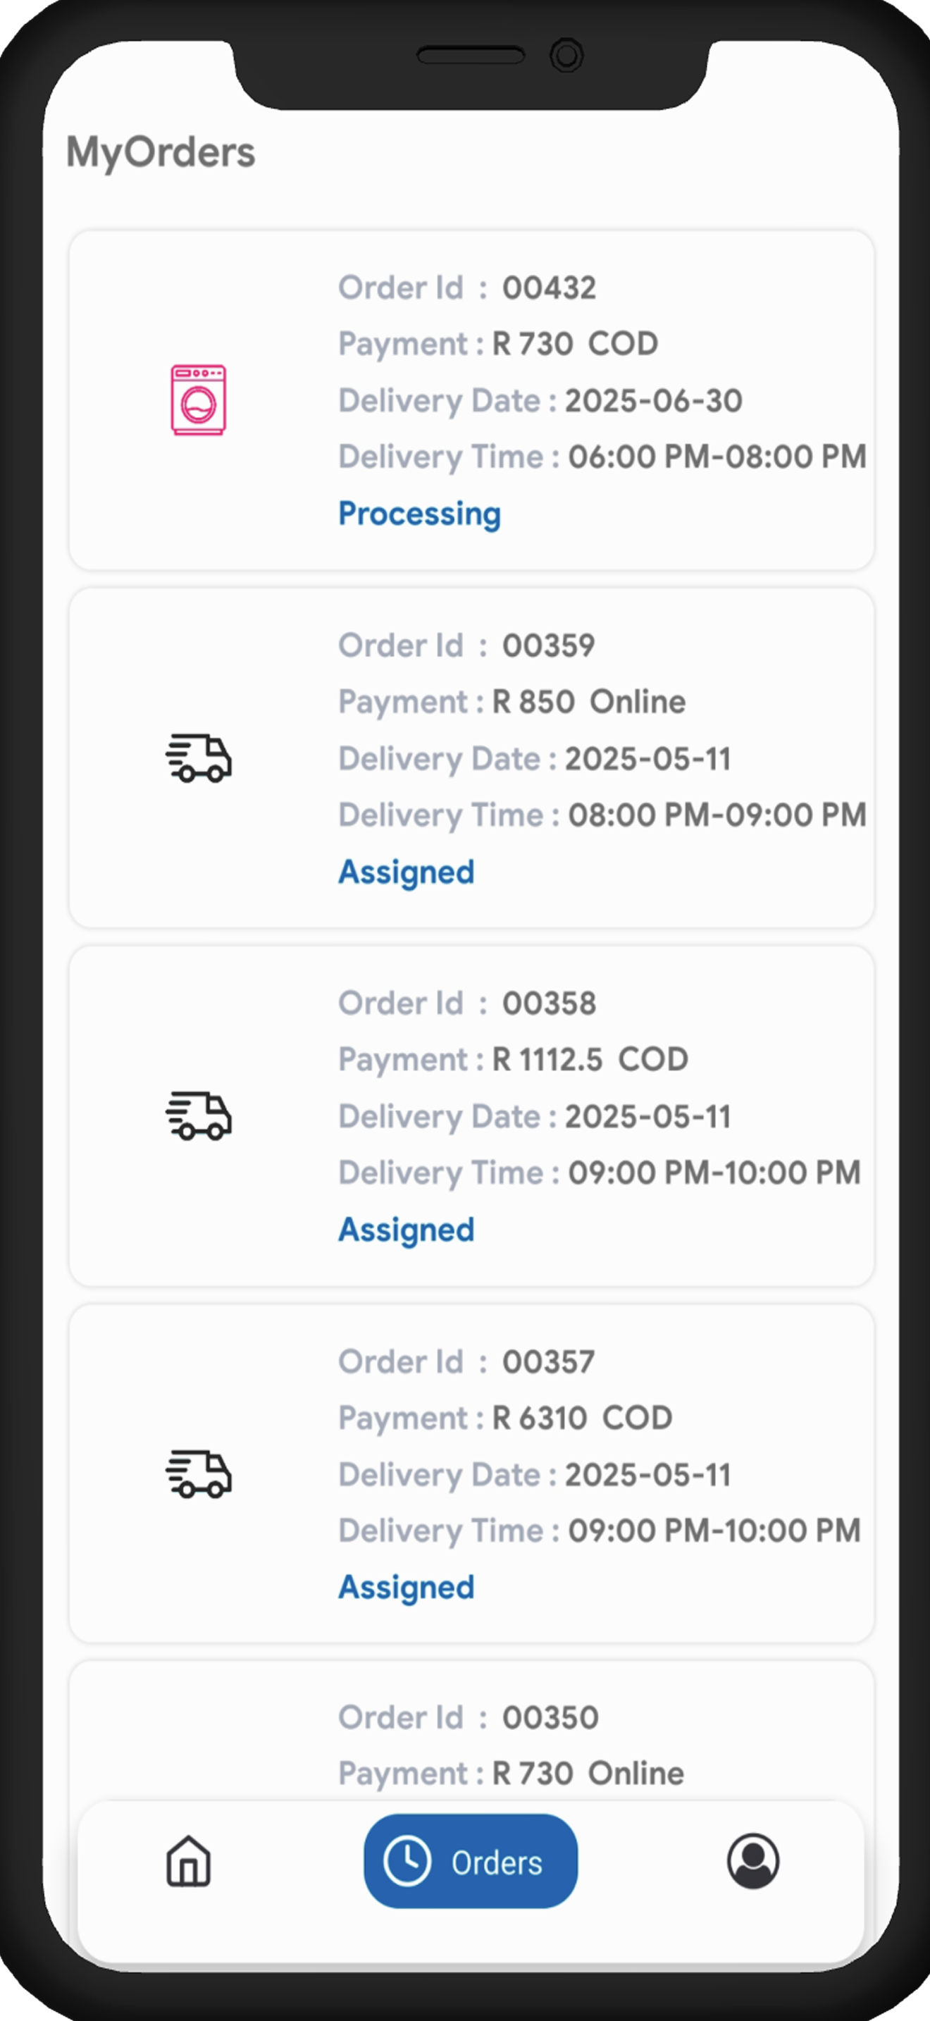Tap the MyOrders page heading

[161, 152]
